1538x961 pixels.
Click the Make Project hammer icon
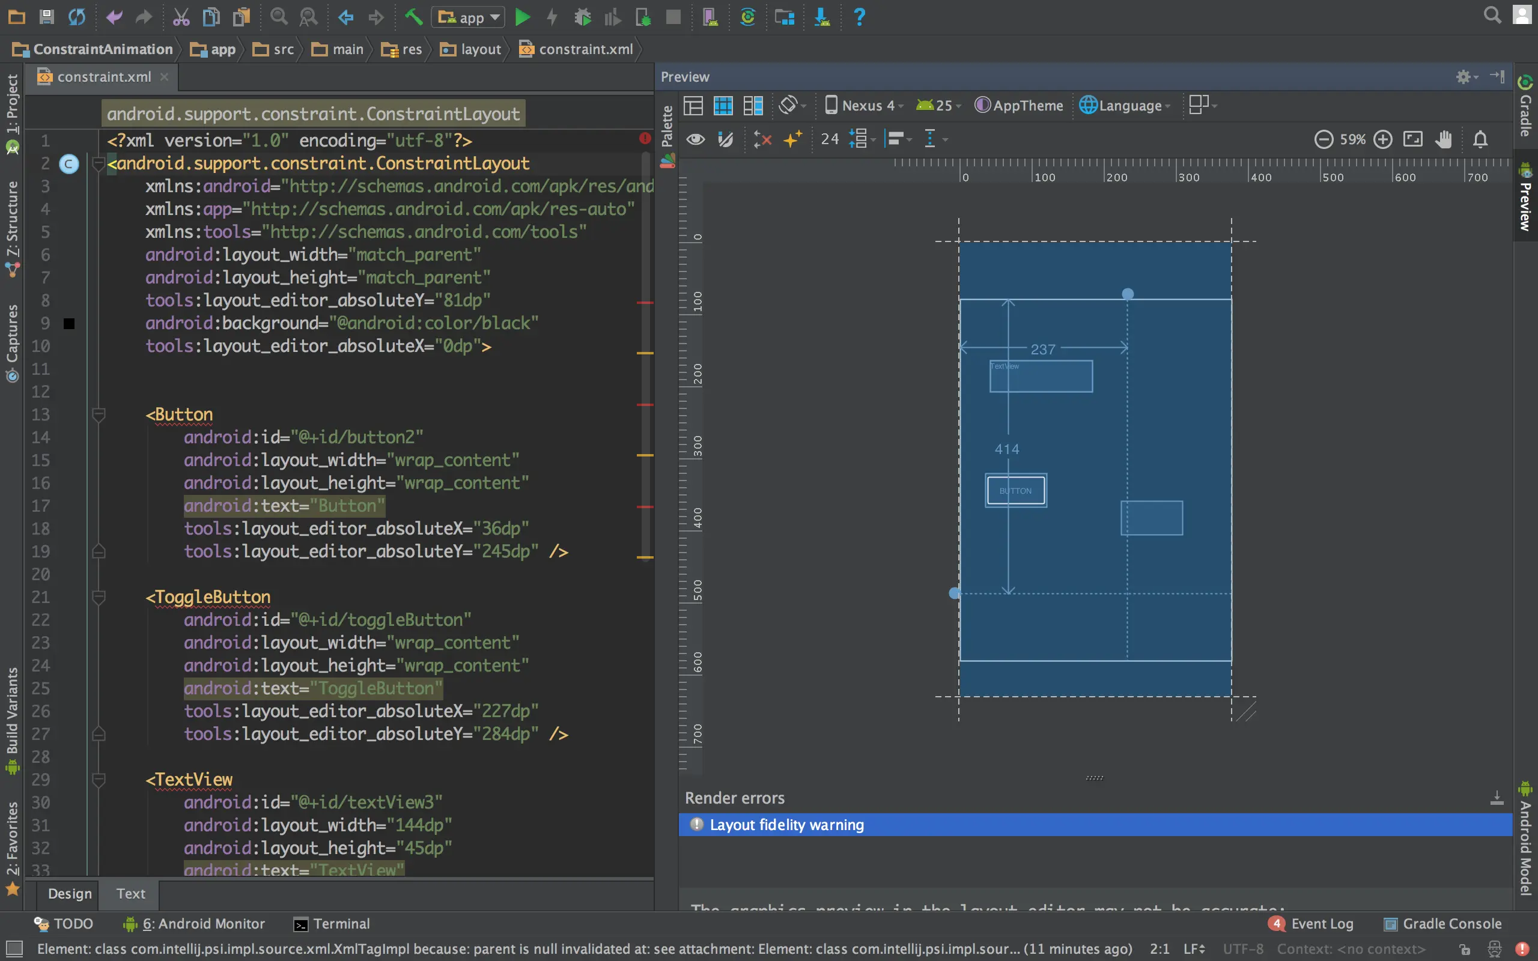414,17
